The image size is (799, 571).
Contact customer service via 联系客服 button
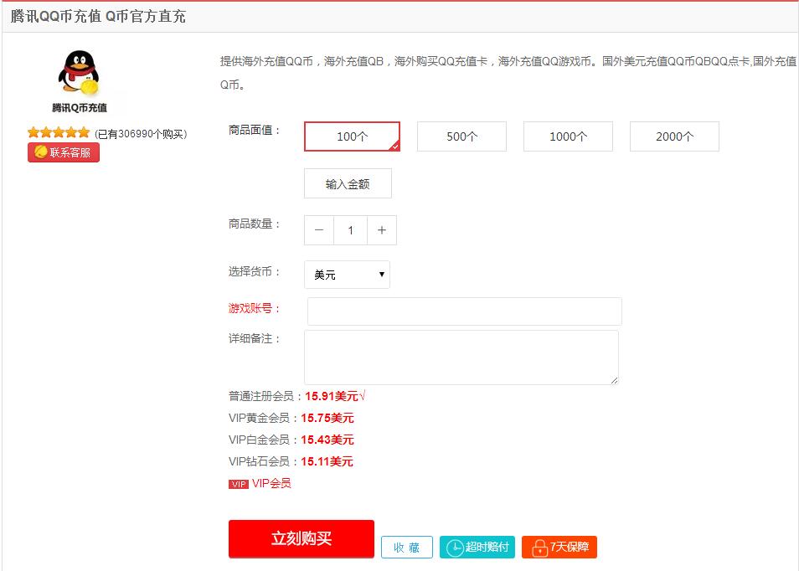tap(64, 152)
